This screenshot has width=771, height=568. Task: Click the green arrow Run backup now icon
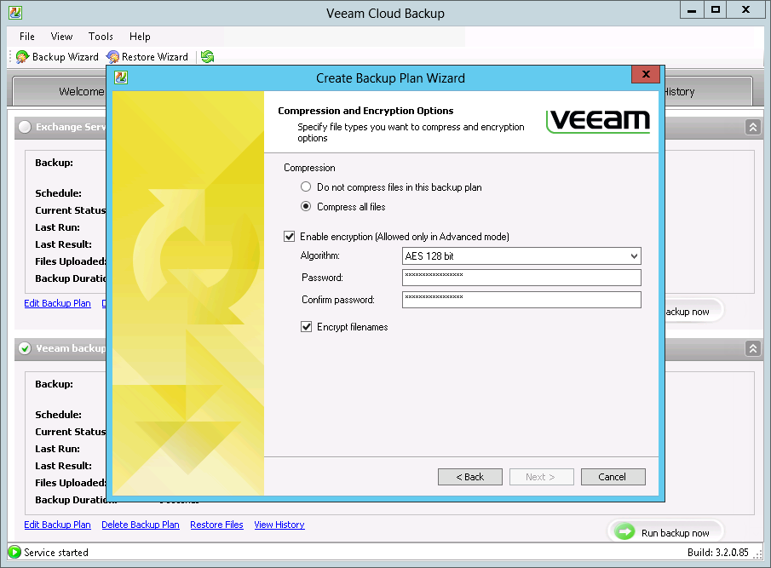coord(624,531)
